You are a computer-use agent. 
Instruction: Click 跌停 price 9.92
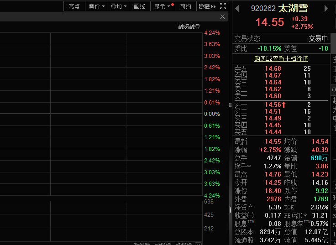coord(322,191)
